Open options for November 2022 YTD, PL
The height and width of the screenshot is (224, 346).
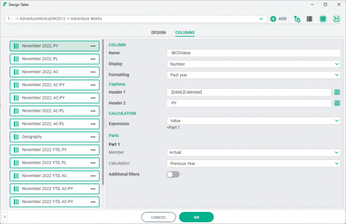[x=93, y=163]
